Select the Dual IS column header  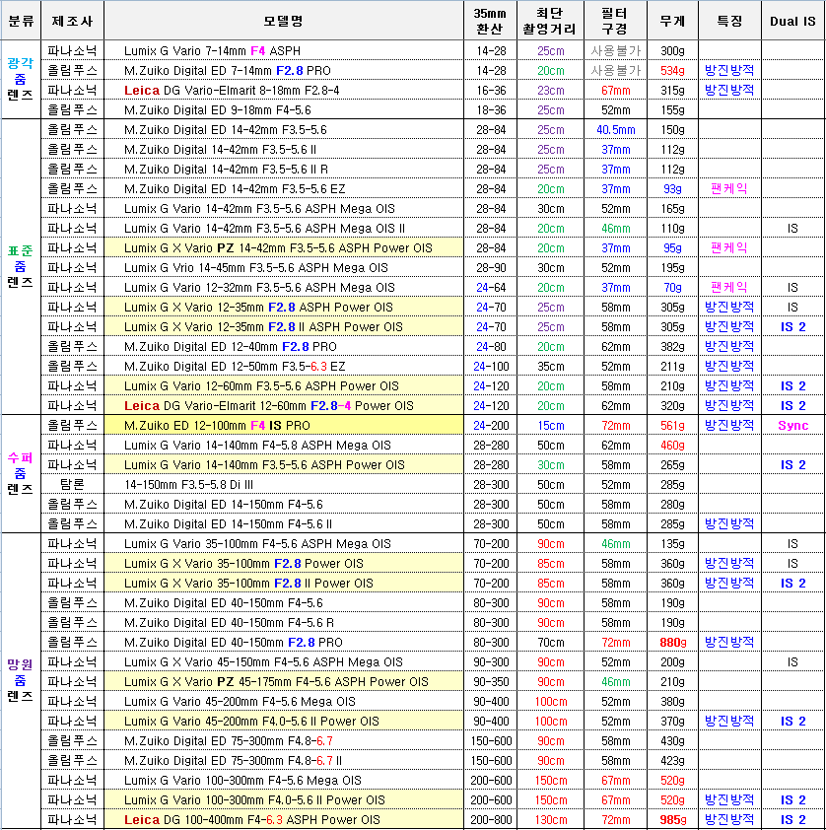(x=792, y=21)
